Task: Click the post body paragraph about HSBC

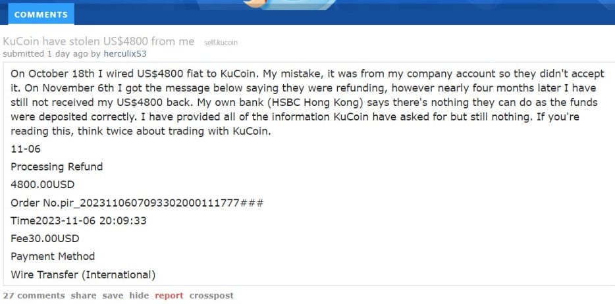Action: click(x=307, y=102)
